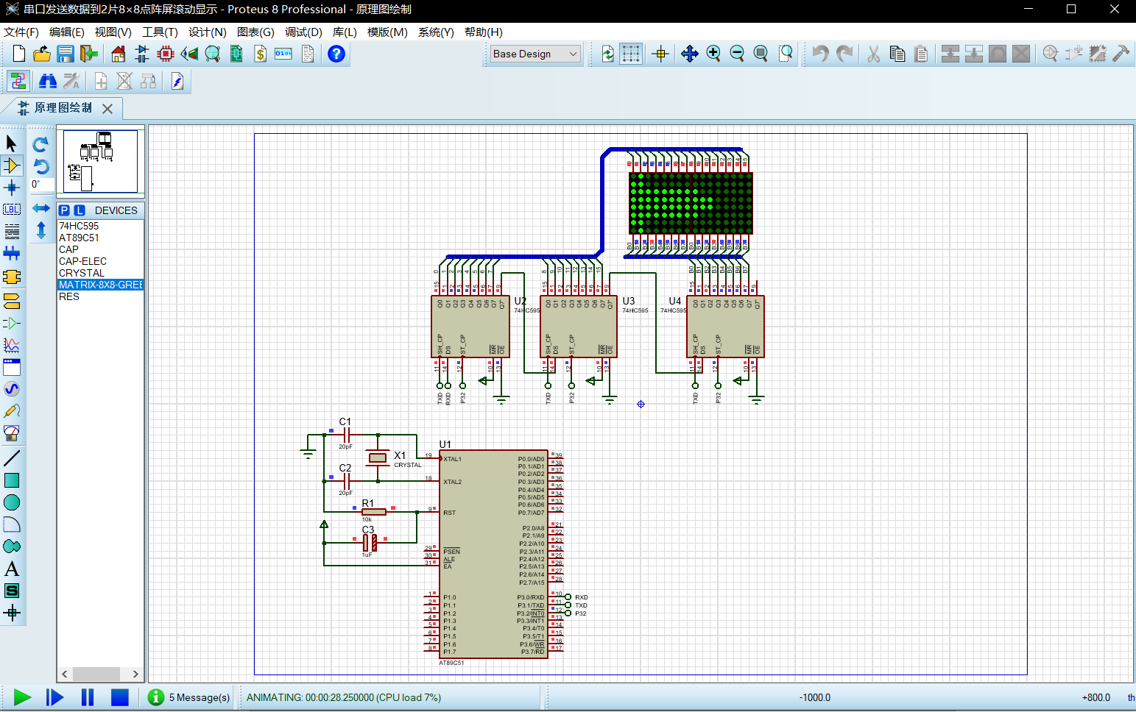Select the 2D Circle graphics tool

point(12,502)
